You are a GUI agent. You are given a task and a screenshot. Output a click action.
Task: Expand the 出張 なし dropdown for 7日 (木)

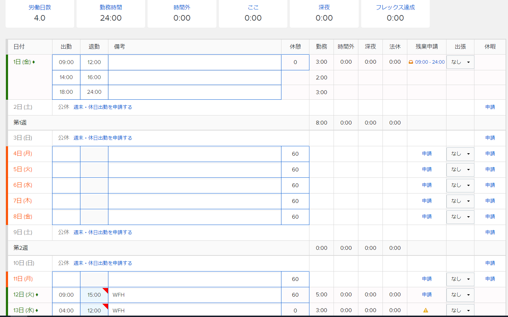pos(460,201)
